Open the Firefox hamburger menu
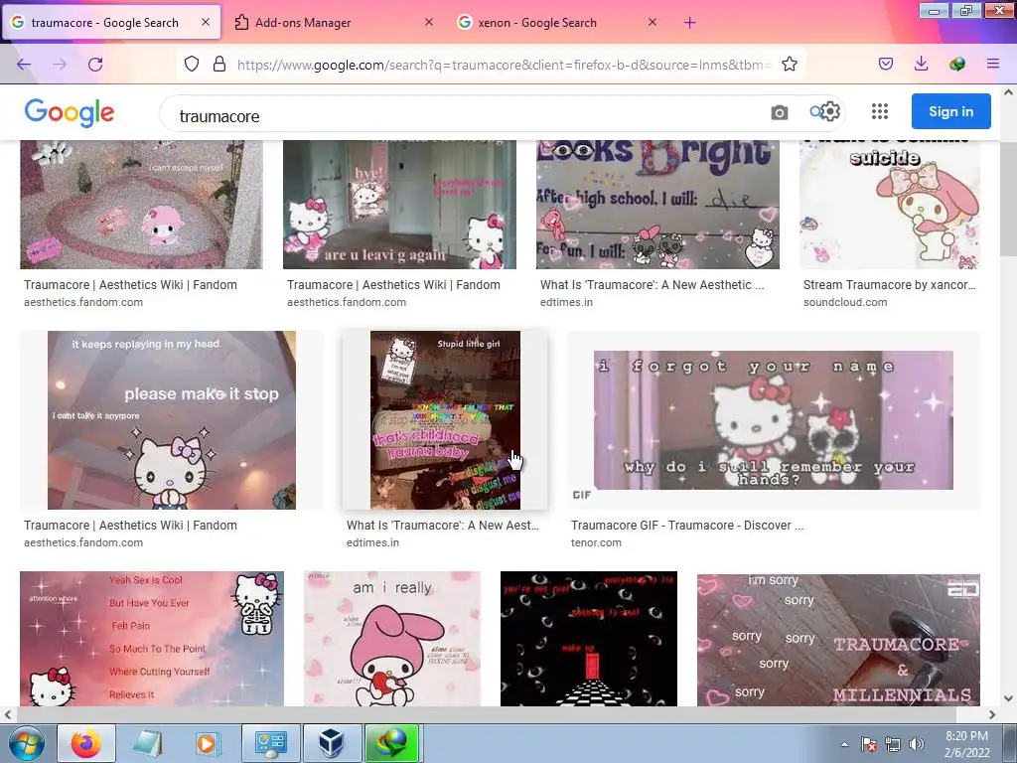The width and height of the screenshot is (1017, 763). tap(993, 64)
